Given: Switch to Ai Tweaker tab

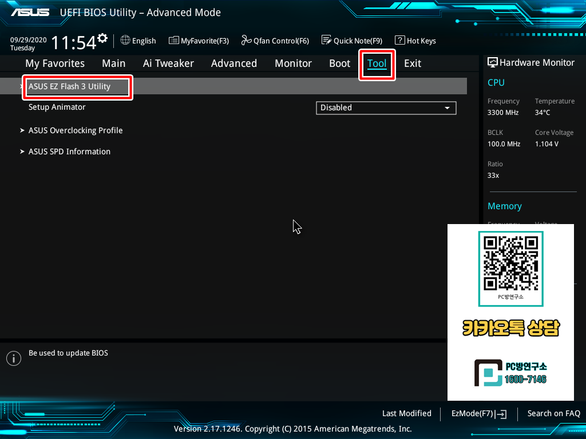Looking at the screenshot, I should [168, 63].
